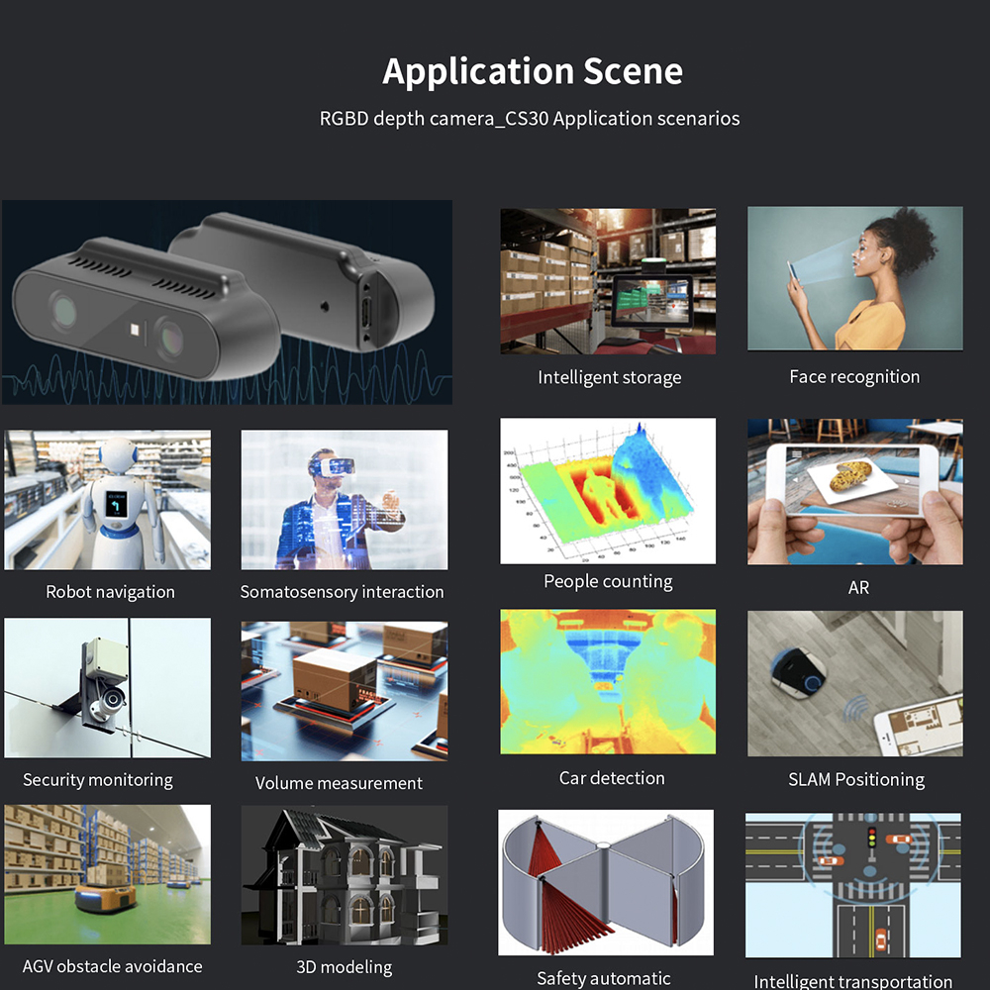Click the Face recognition caption
This screenshot has height=990, width=990.
[854, 377]
